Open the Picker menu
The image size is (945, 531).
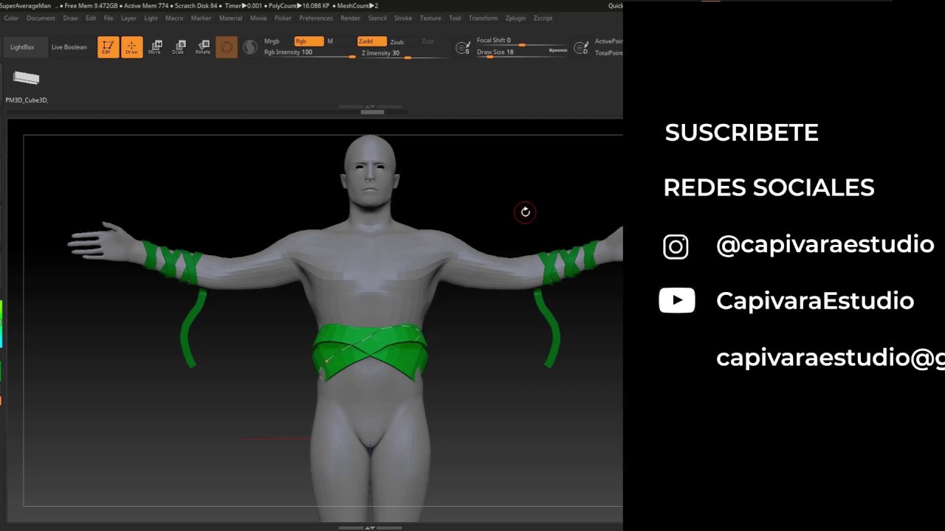283,18
